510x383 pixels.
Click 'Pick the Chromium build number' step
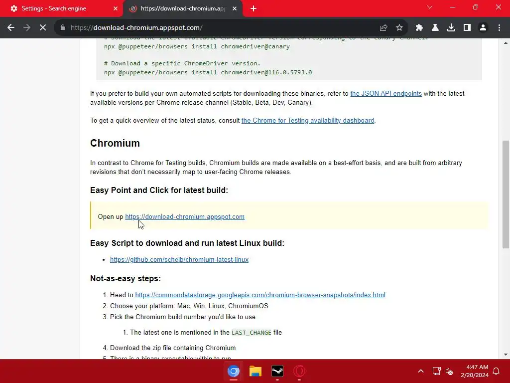pyautogui.click(x=182, y=317)
